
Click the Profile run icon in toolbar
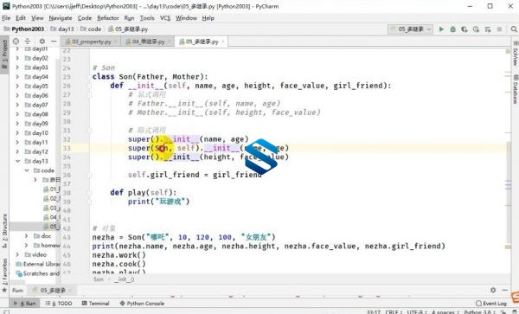tap(476, 29)
